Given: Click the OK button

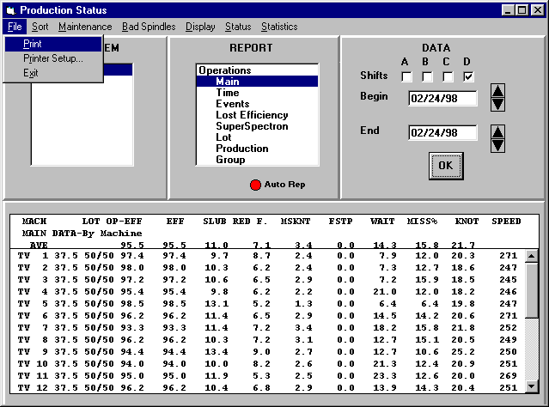Looking at the screenshot, I should [x=446, y=166].
